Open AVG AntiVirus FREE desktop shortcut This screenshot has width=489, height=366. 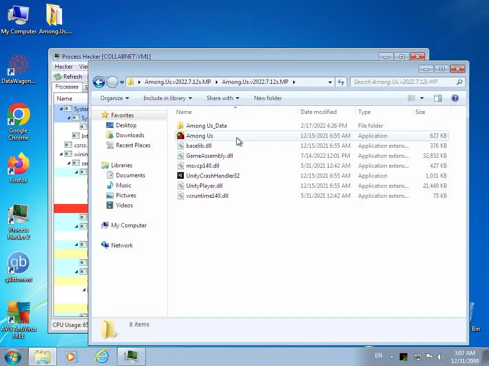pyautogui.click(x=19, y=320)
